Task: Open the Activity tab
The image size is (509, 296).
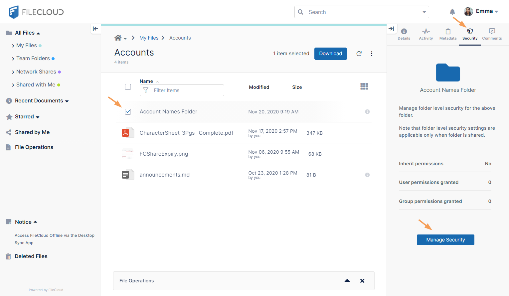Action: 426,34
